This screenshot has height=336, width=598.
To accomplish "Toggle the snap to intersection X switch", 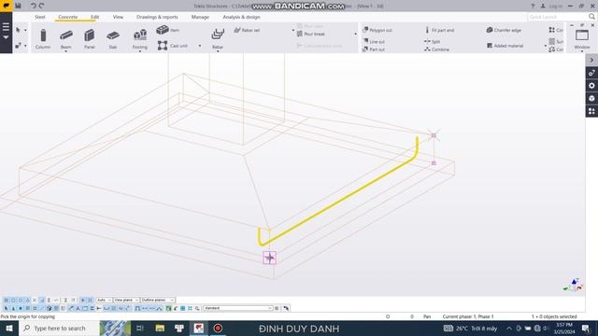I will click(35, 301).
